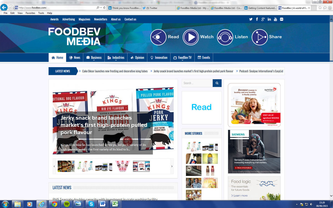The width and height of the screenshot is (333, 208).
Task: Open FoodBev TV dropdown in navigation
Action: (182, 57)
